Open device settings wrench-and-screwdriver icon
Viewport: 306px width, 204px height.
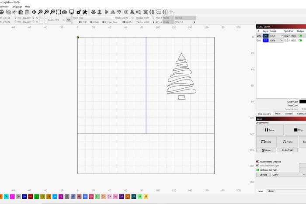point(85,12)
